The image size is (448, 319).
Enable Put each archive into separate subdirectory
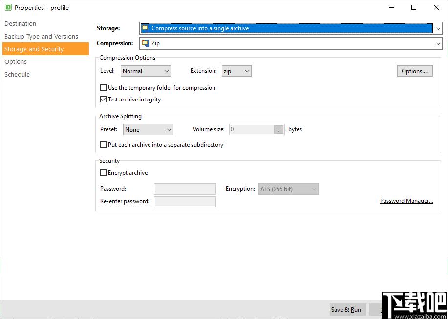tap(104, 145)
